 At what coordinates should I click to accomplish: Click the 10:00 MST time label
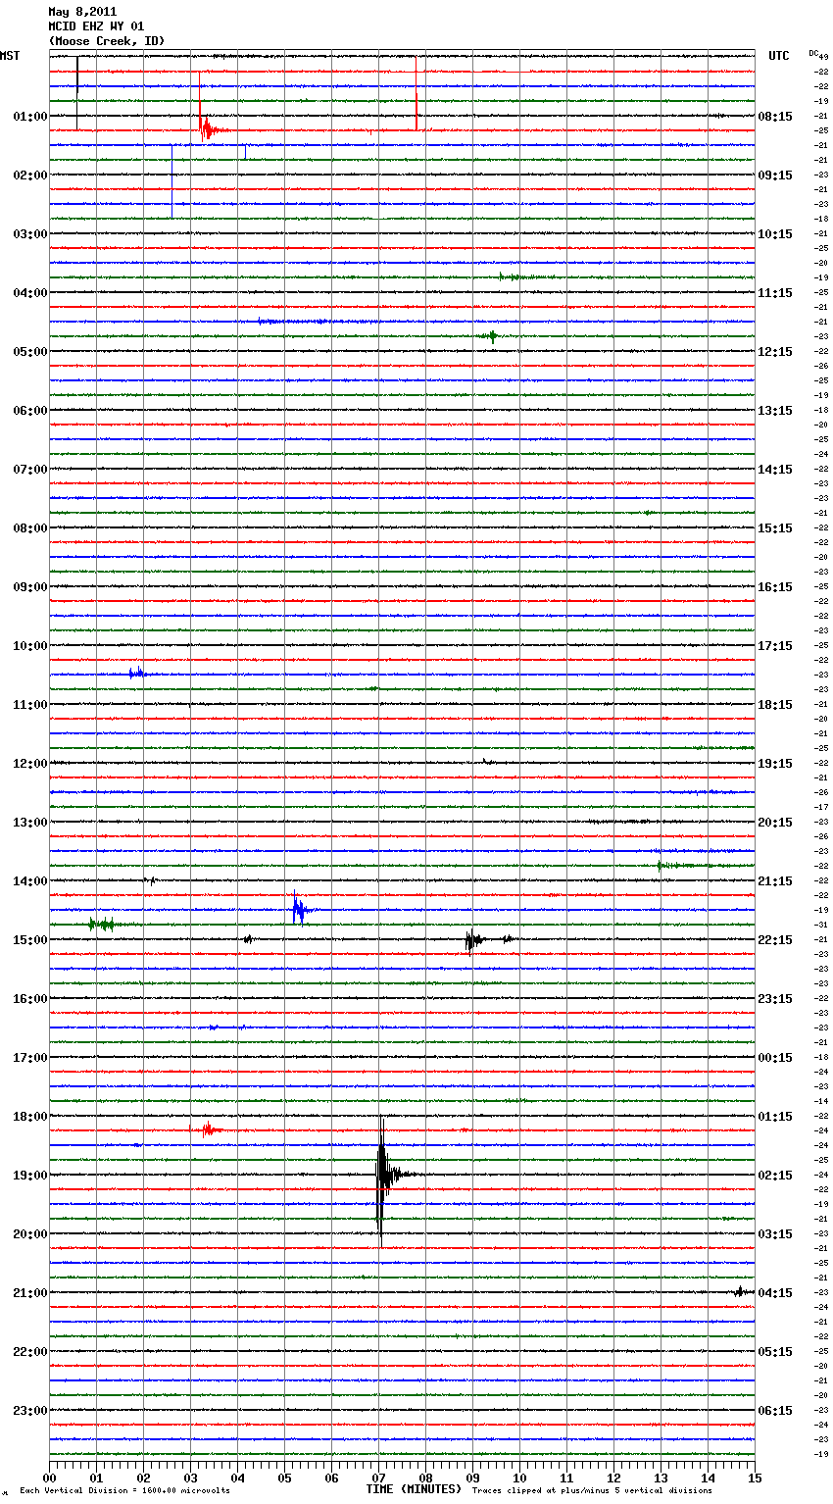(x=29, y=645)
